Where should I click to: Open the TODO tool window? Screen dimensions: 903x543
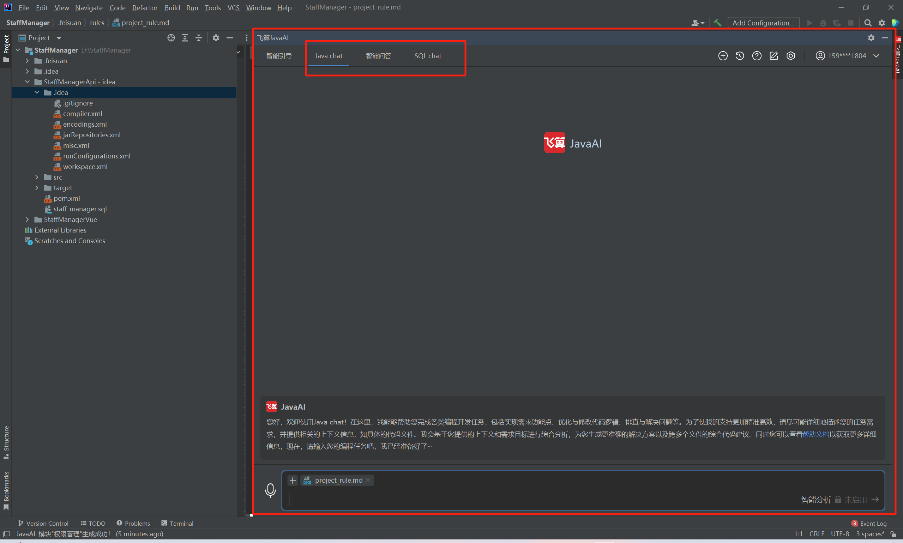93,523
